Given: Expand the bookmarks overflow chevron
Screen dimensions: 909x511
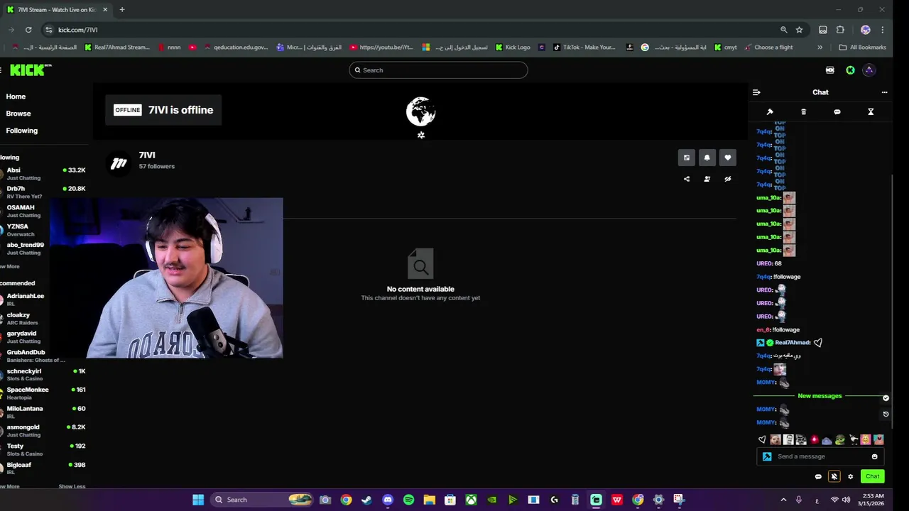Looking at the screenshot, I should tap(820, 48).
